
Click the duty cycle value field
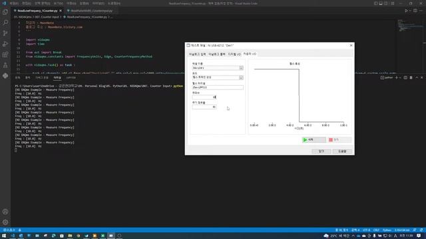(x=204, y=107)
